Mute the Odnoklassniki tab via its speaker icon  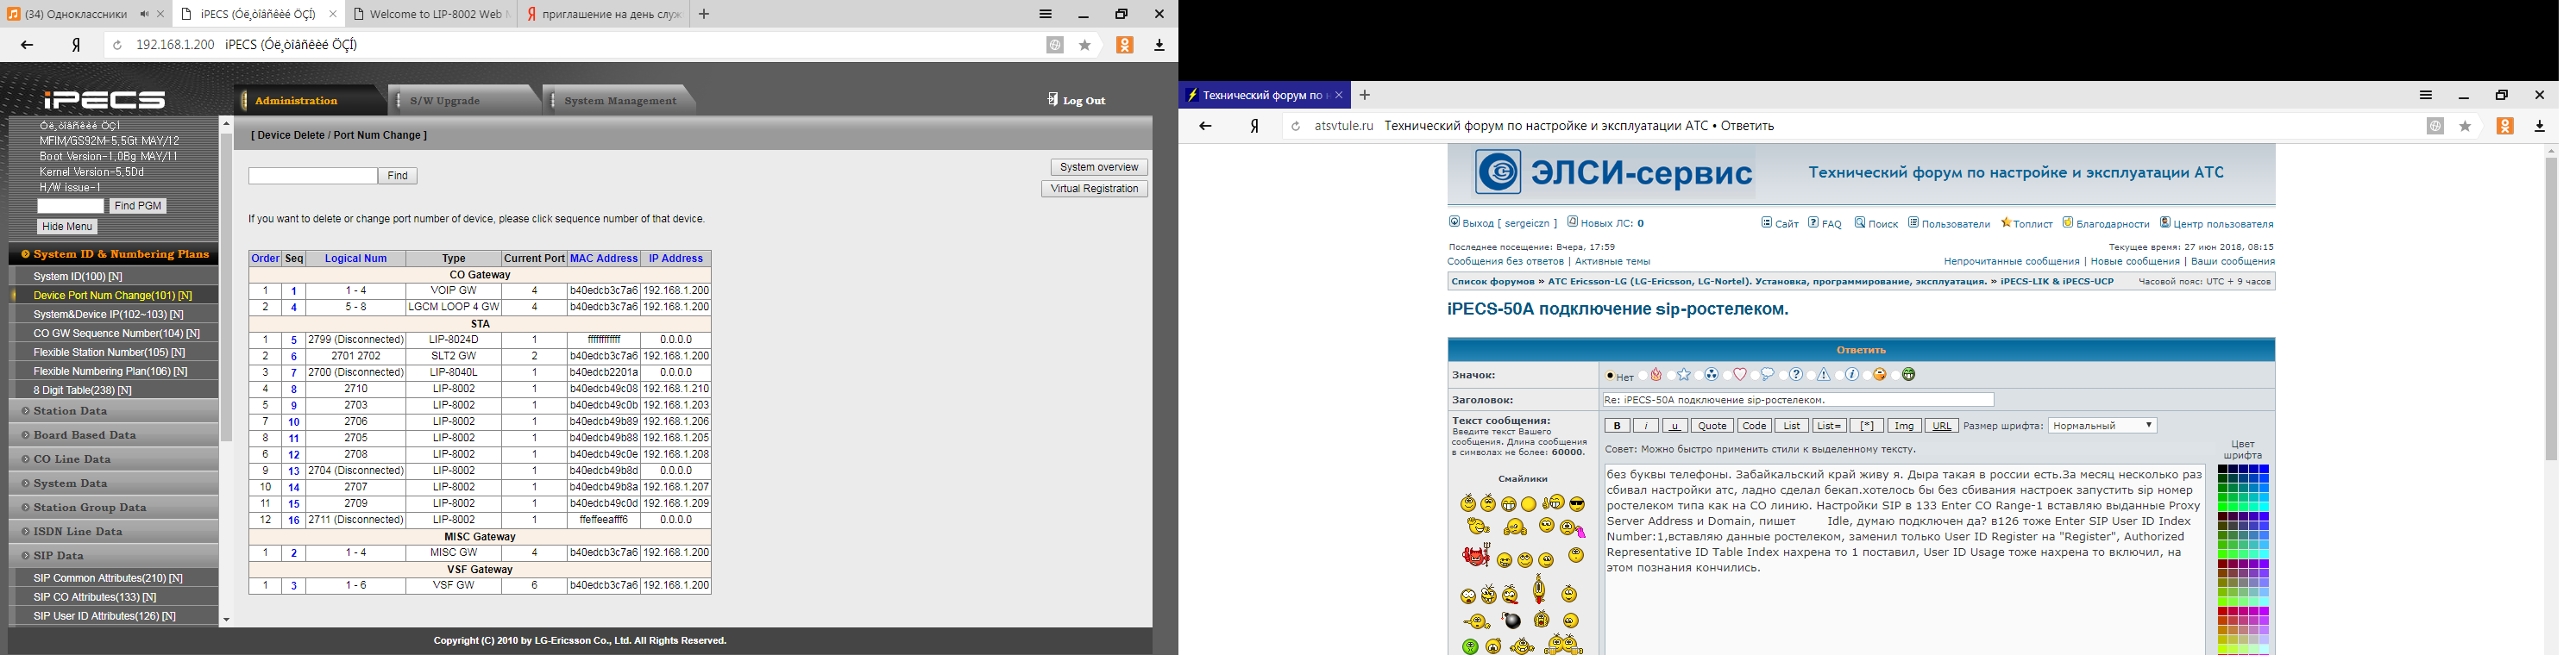(x=145, y=14)
